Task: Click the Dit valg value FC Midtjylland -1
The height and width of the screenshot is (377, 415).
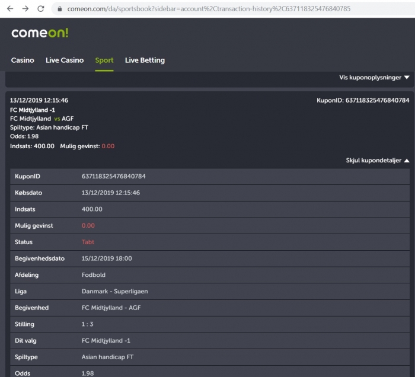Action: pyautogui.click(x=106, y=340)
